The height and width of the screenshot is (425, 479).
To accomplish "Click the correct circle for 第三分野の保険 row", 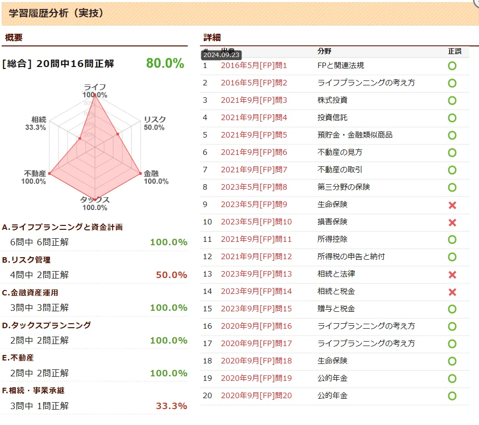I will coord(452,188).
